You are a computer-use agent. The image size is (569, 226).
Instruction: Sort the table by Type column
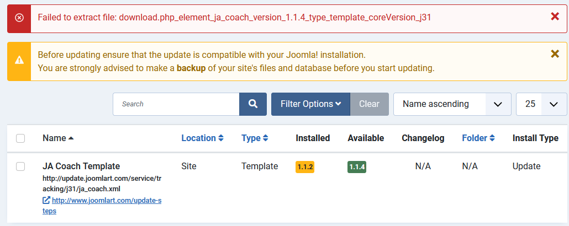pyautogui.click(x=254, y=138)
